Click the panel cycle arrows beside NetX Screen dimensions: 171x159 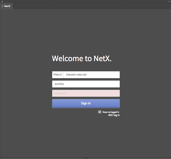tap(2, 6)
